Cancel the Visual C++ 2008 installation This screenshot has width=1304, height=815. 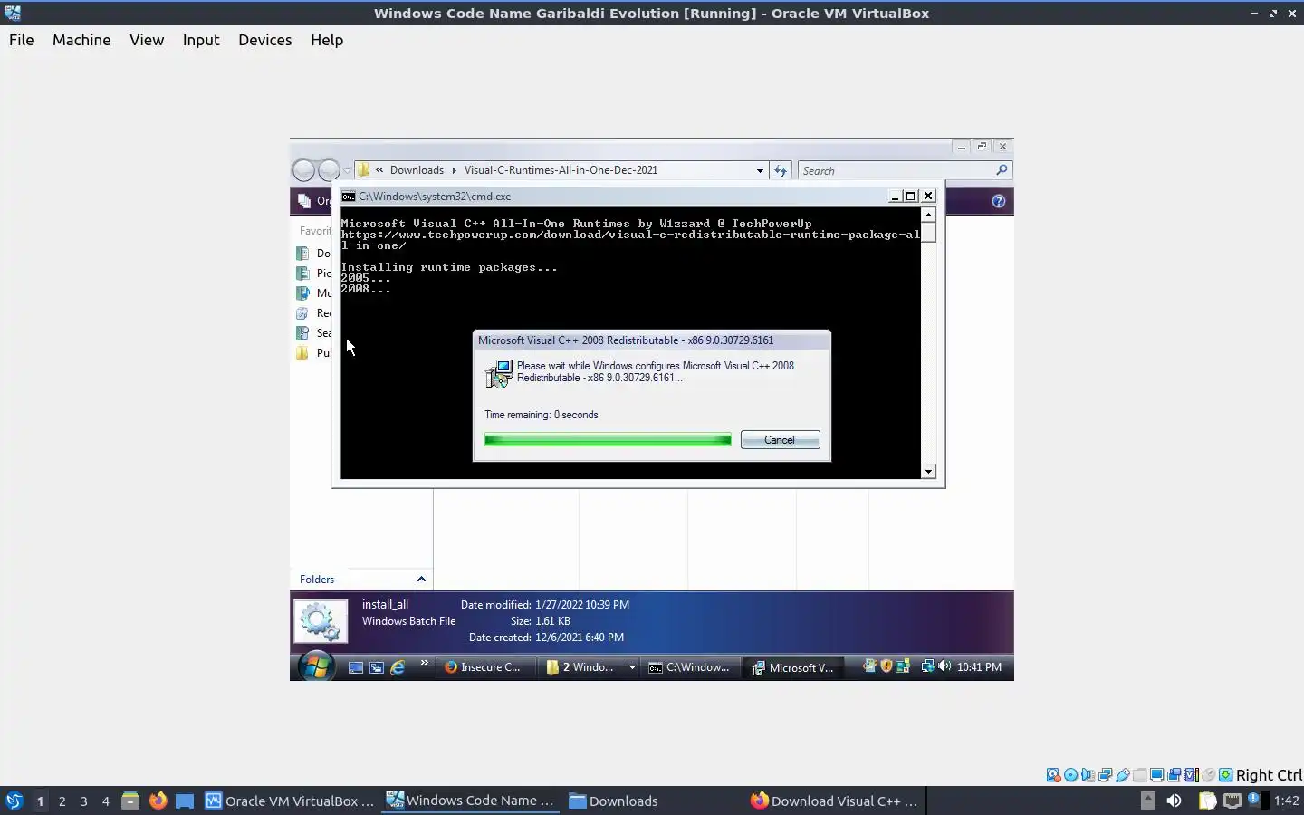tap(780, 439)
